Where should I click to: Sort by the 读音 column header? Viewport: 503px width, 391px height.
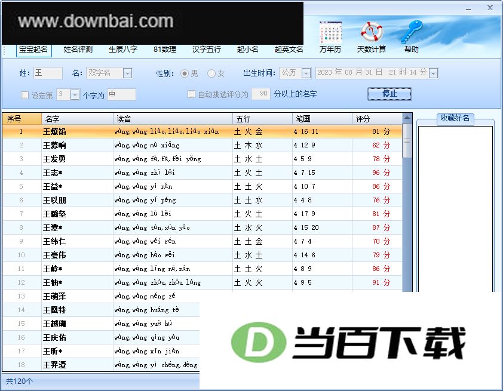173,119
